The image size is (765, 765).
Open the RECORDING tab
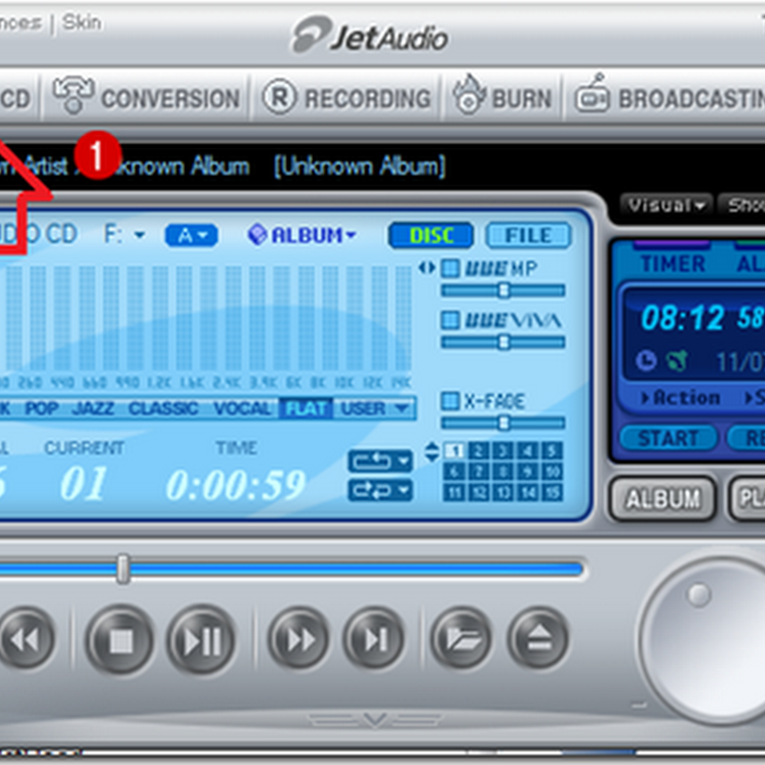346,98
